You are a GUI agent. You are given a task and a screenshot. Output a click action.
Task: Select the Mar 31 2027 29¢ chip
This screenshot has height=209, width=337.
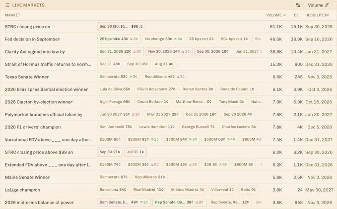click(163, 115)
